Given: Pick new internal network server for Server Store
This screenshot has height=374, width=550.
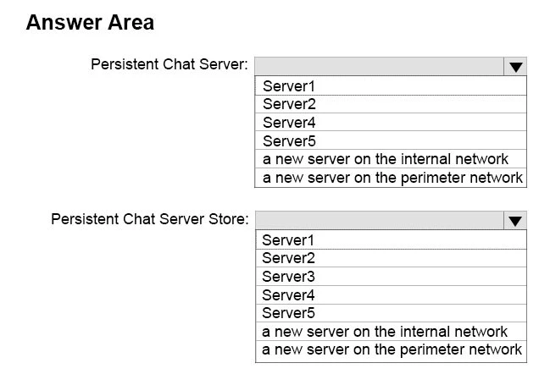Looking at the screenshot, I should (x=390, y=332).
